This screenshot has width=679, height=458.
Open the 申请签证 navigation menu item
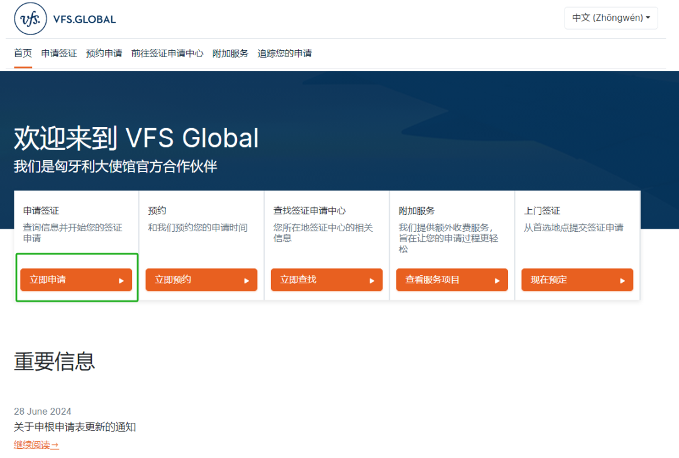click(x=59, y=53)
